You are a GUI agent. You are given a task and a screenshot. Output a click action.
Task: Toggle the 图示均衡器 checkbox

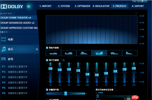[47, 60]
